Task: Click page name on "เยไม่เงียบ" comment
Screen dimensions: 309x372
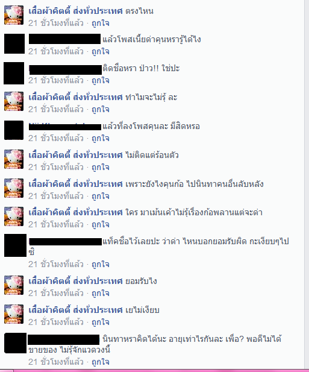Action: click(75, 310)
